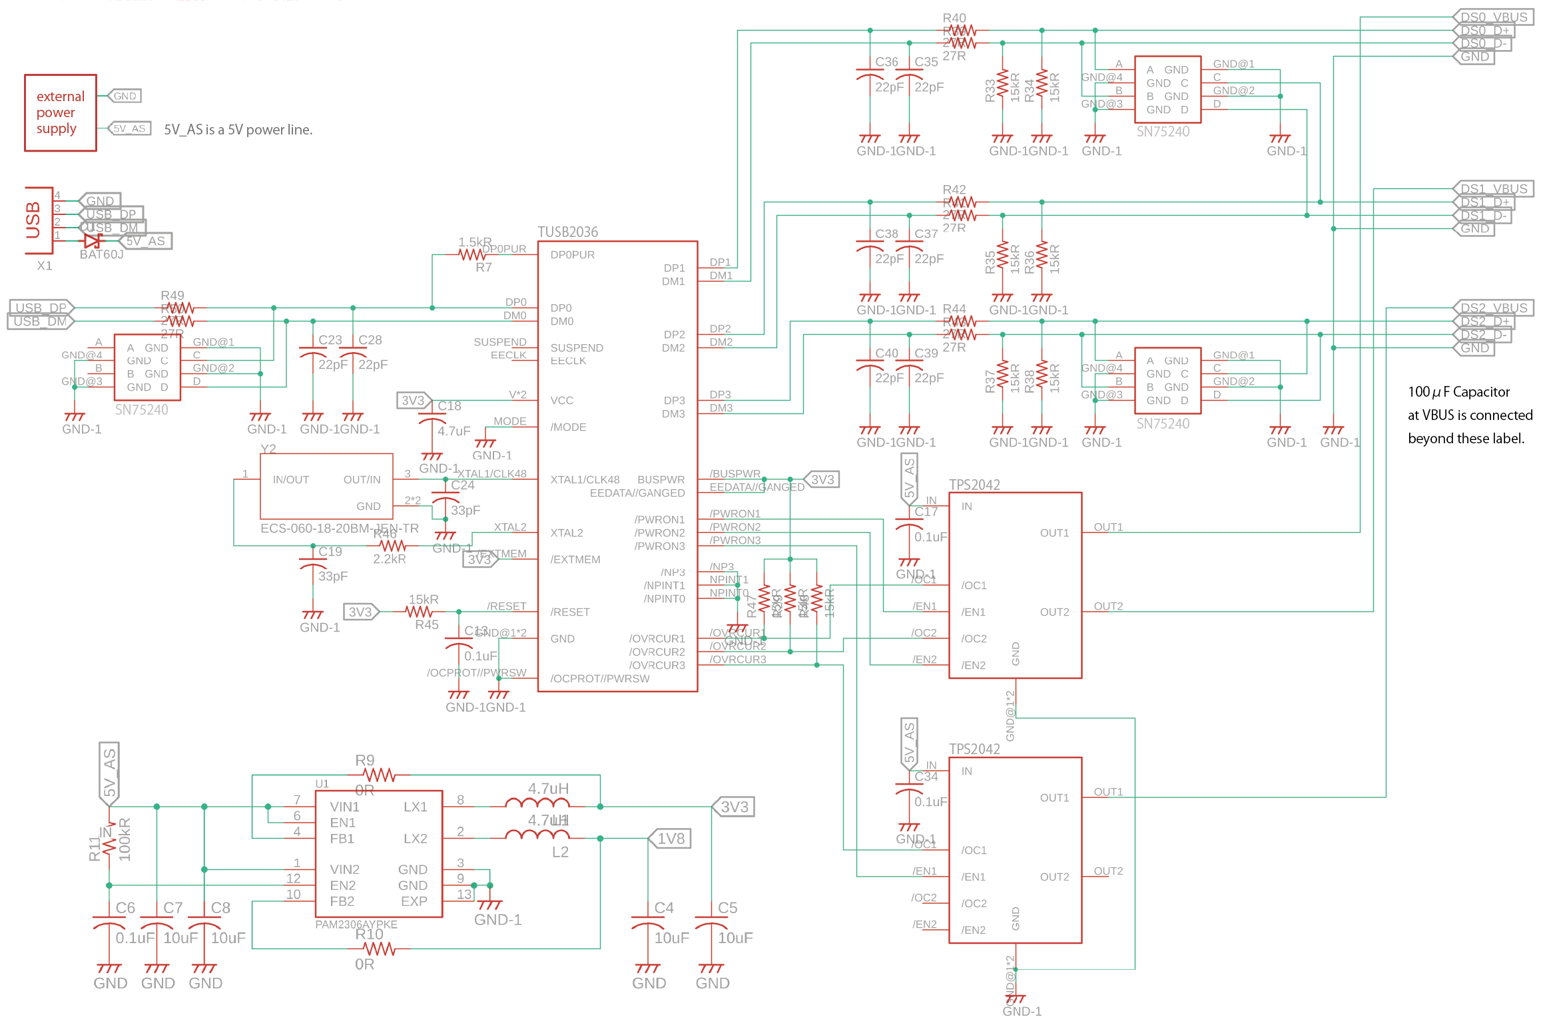Click the TUSB2036 chip title
Image resolution: width=1553 pixels, height=1025 pixels.
point(568,232)
